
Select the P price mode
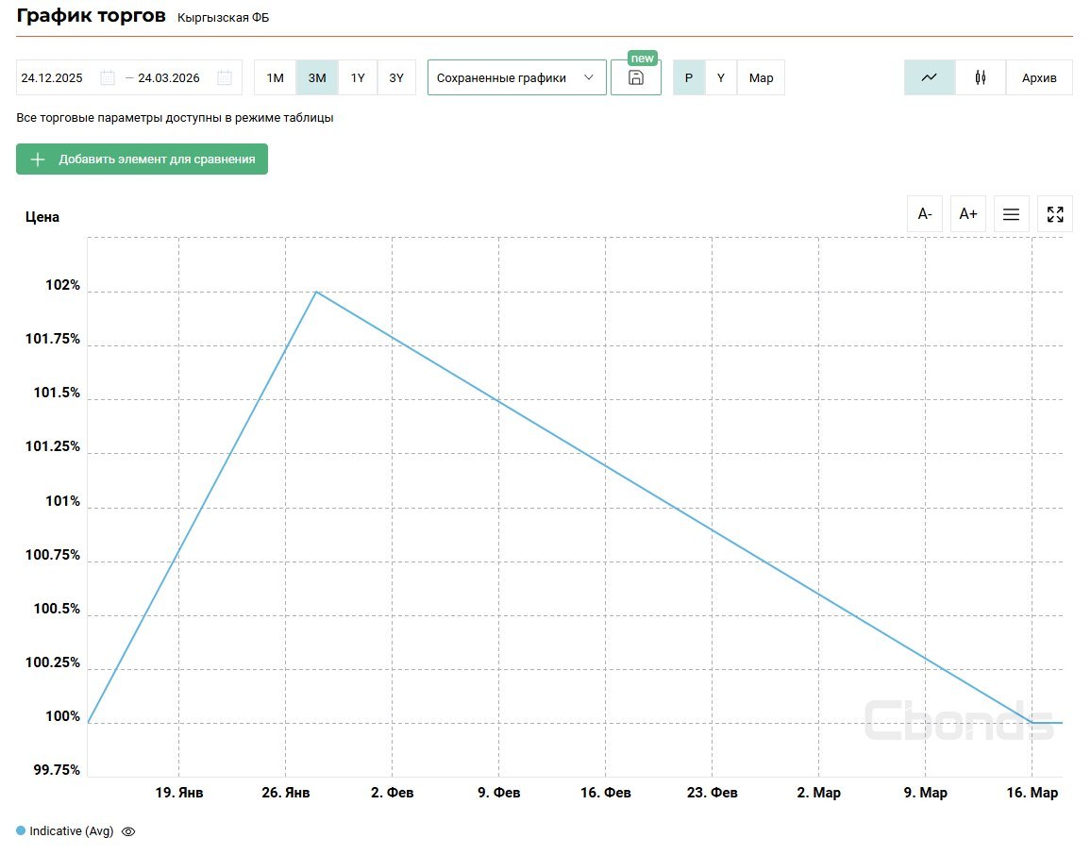[689, 78]
